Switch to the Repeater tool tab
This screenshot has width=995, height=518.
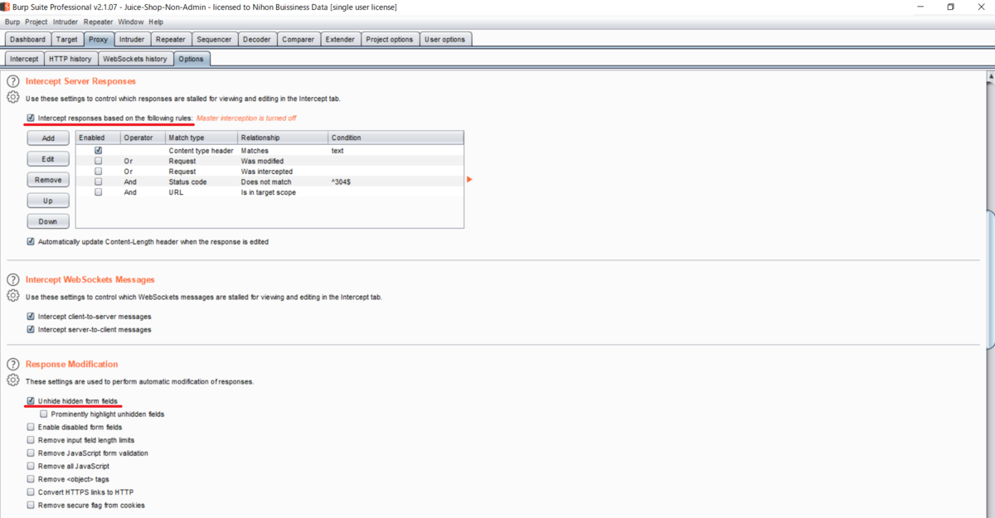coord(171,39)
